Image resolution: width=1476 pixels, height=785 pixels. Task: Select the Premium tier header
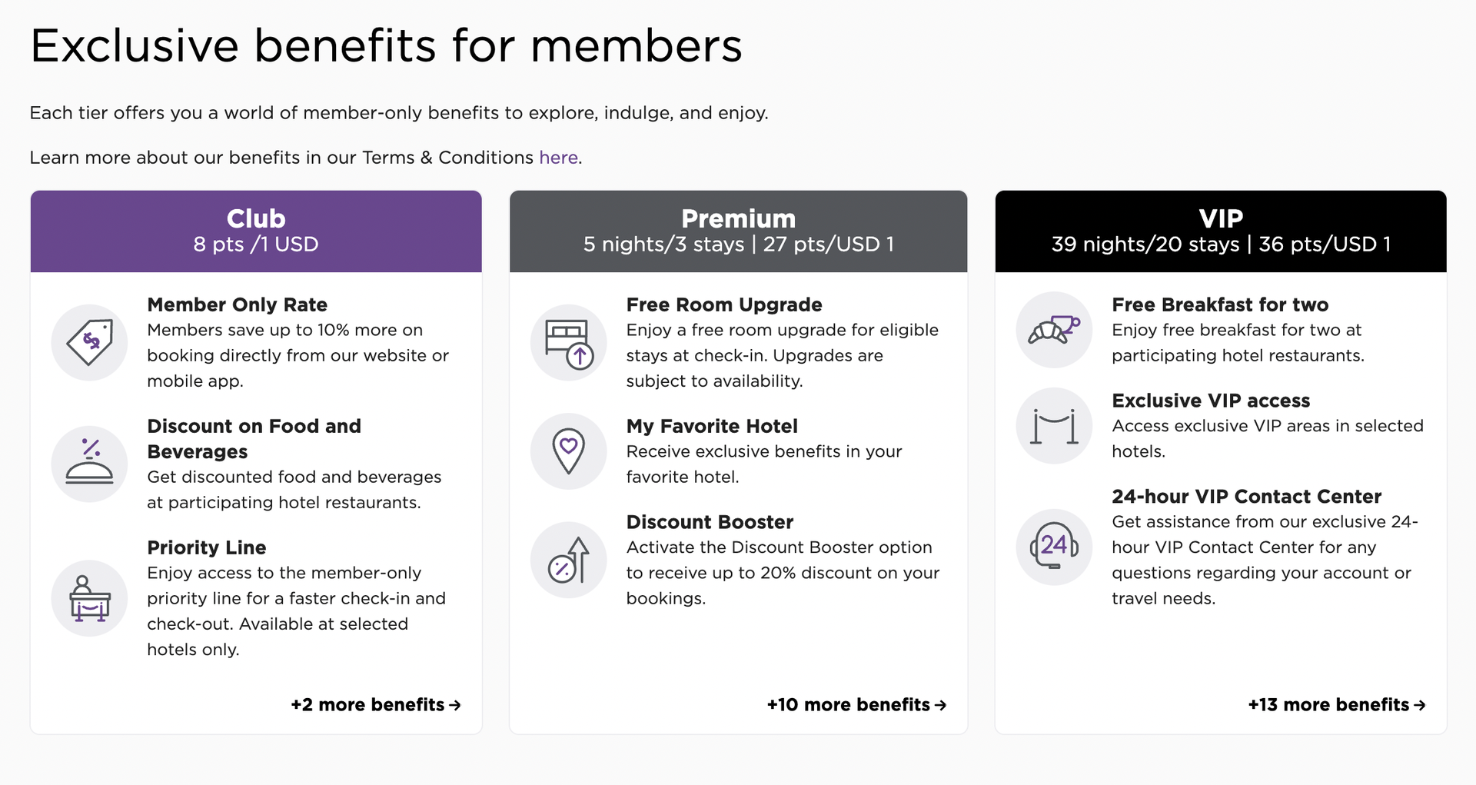point(738,231)
